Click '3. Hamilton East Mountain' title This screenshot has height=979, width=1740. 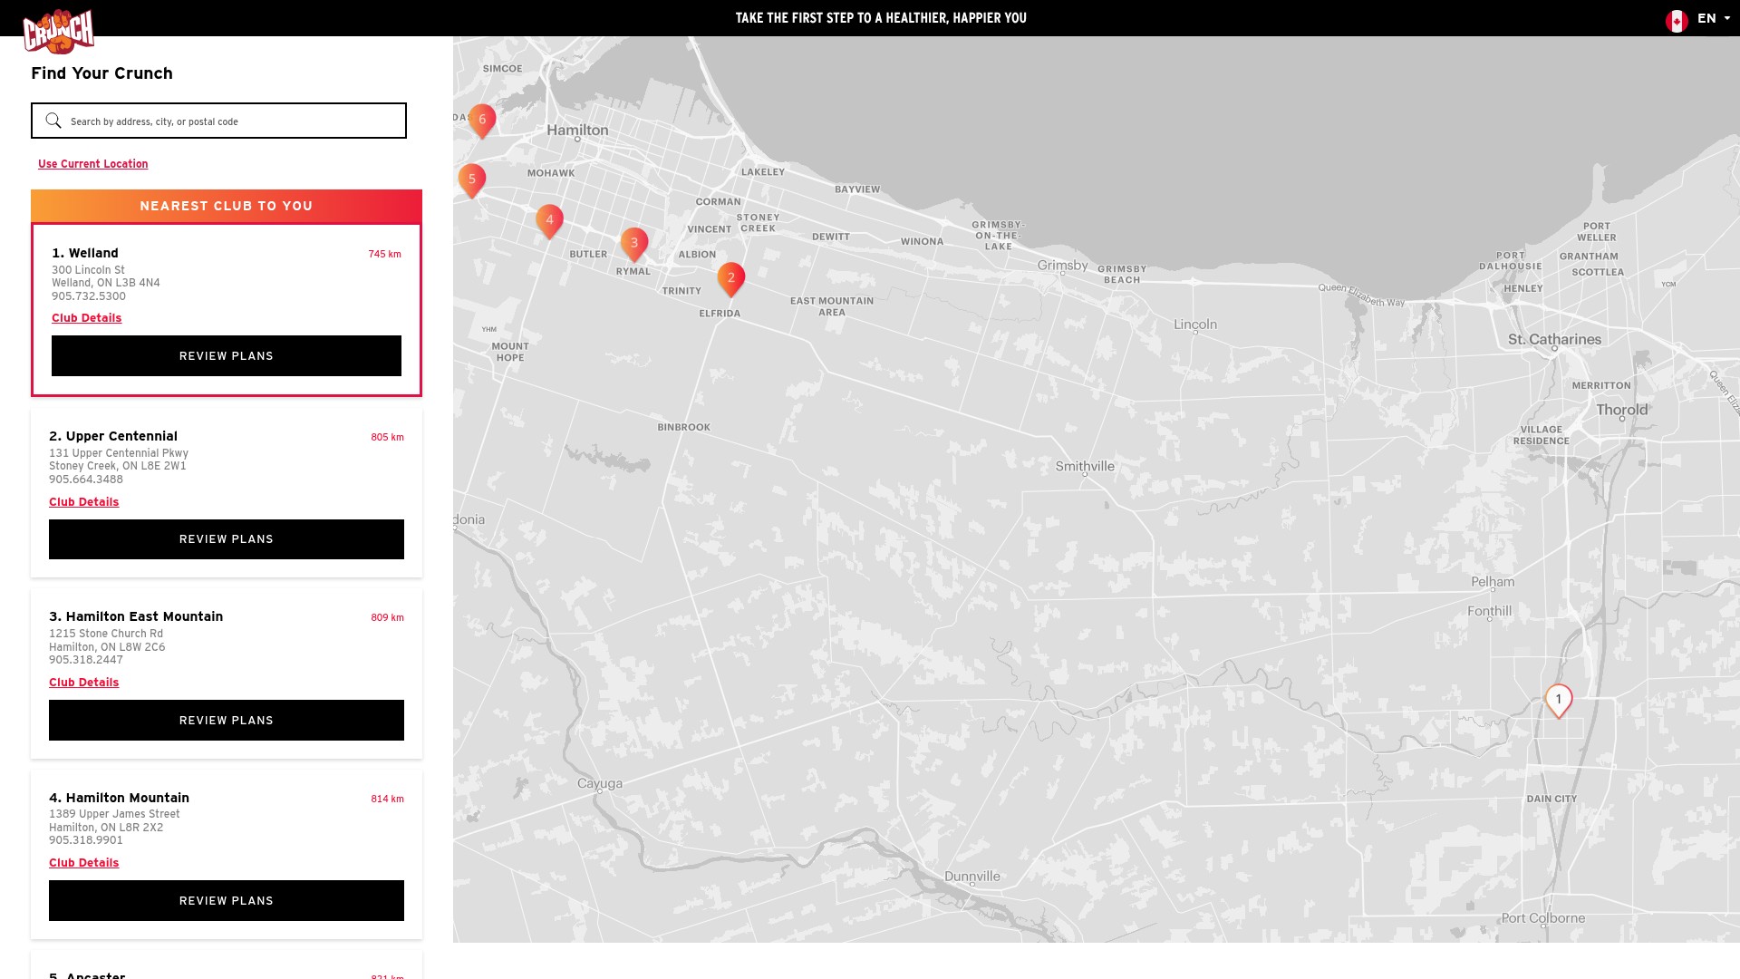click(x=136, y=616)
